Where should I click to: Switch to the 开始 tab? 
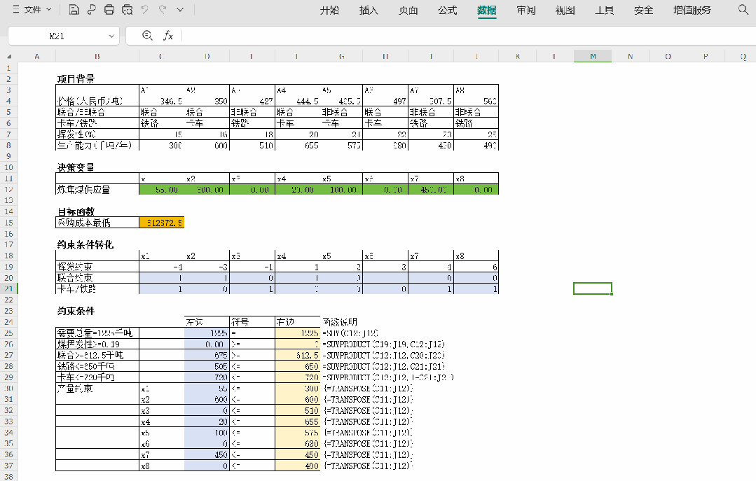tap(329, 10)
